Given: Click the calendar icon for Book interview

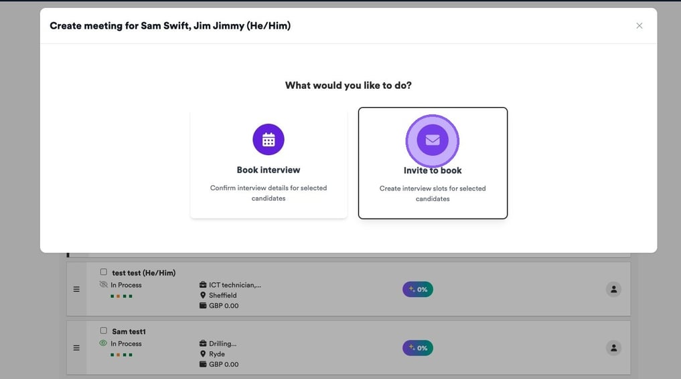Looking at the screenshot, I should coord(269,140).
